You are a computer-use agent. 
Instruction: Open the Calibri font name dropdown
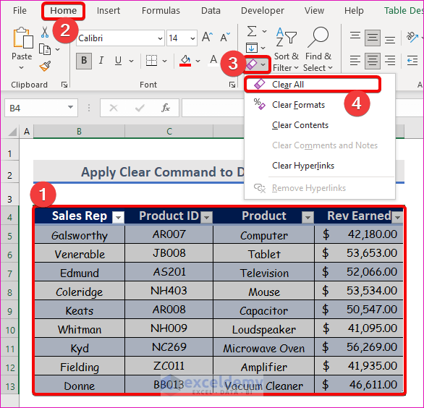(x=160, y=38)
